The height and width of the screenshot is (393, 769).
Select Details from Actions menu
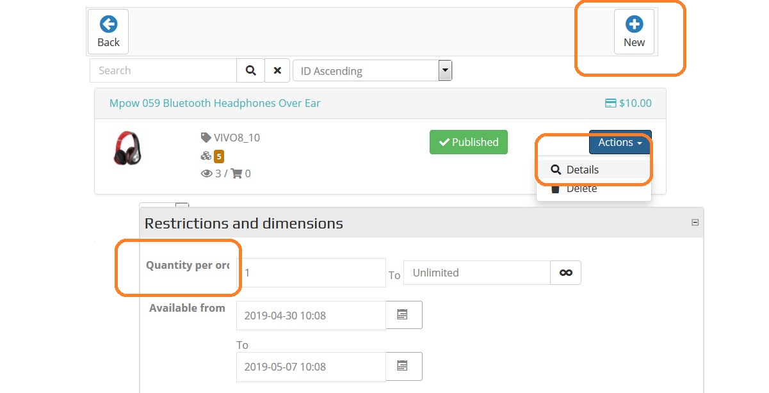pos(583,170)
